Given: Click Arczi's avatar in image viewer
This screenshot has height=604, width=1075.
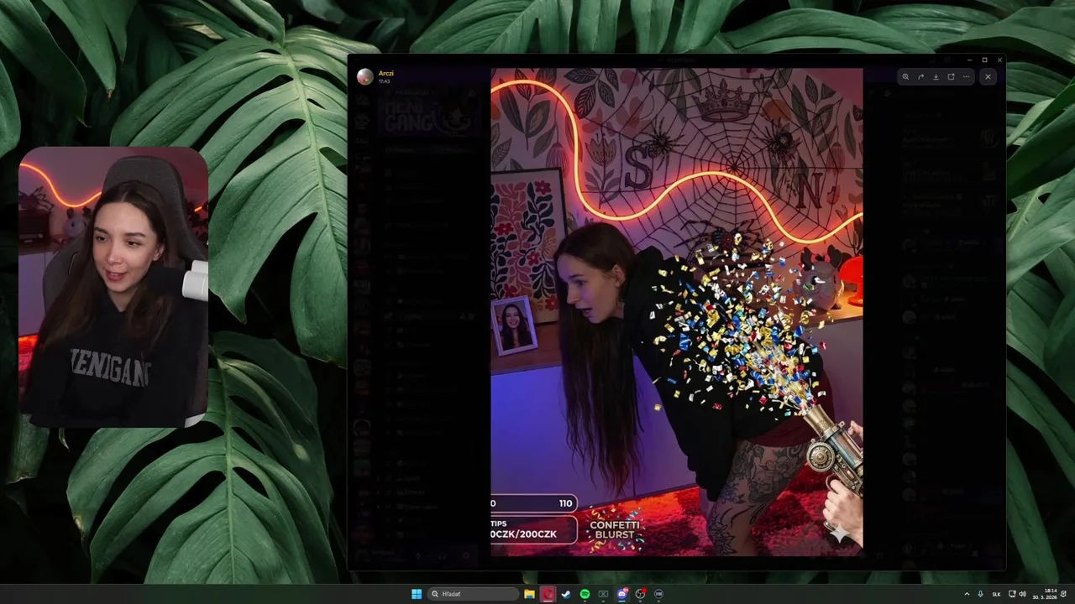Looking at the screenshot, I should (364, 76).
